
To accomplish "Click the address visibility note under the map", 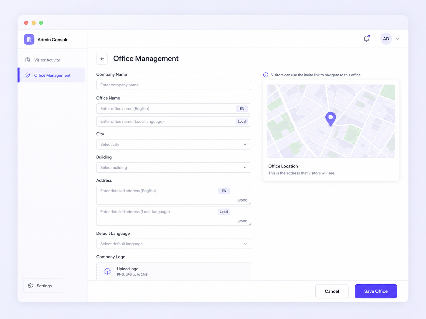I will click(x=302, y=173).
